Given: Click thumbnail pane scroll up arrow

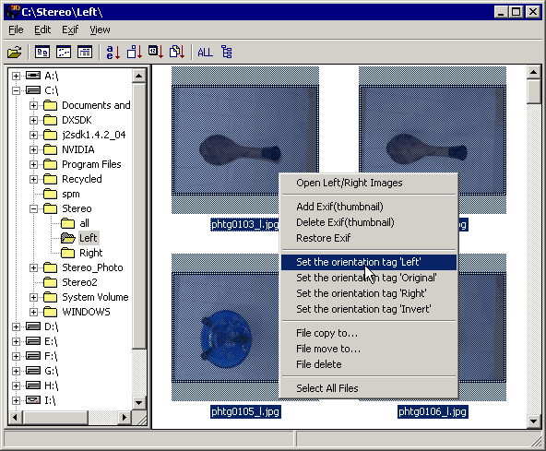Looking at the screenshot, I should (533, 73).
